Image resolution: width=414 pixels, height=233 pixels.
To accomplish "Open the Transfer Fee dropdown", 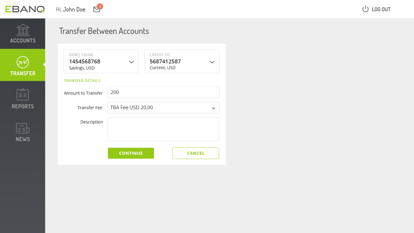I will coord(163,107).
